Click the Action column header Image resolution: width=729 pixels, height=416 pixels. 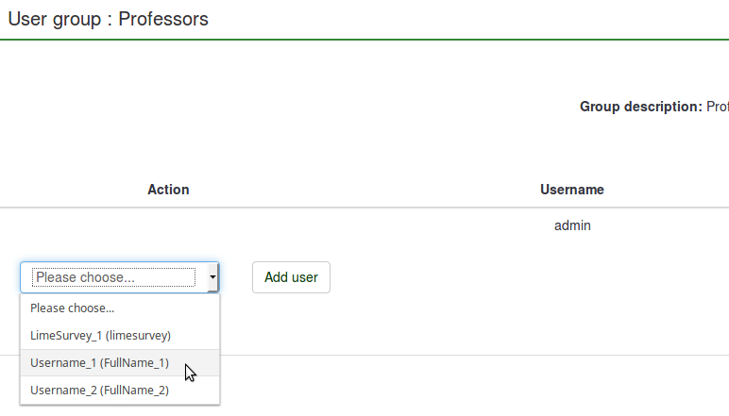pyautogui.click(x=168, y=190)
